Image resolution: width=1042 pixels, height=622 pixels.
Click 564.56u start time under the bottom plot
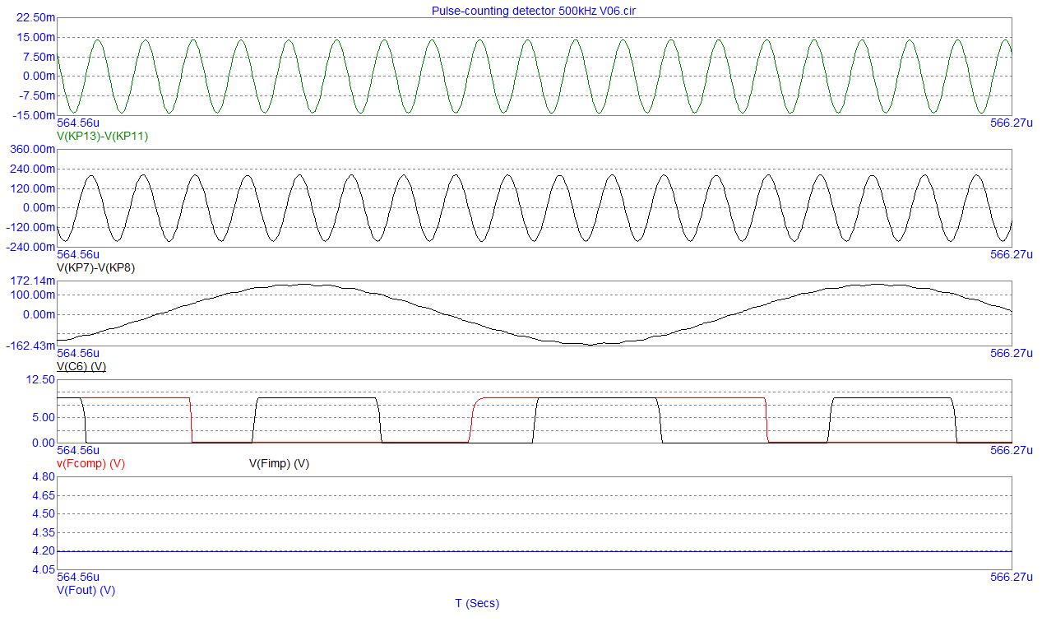(x=78, y=578)
